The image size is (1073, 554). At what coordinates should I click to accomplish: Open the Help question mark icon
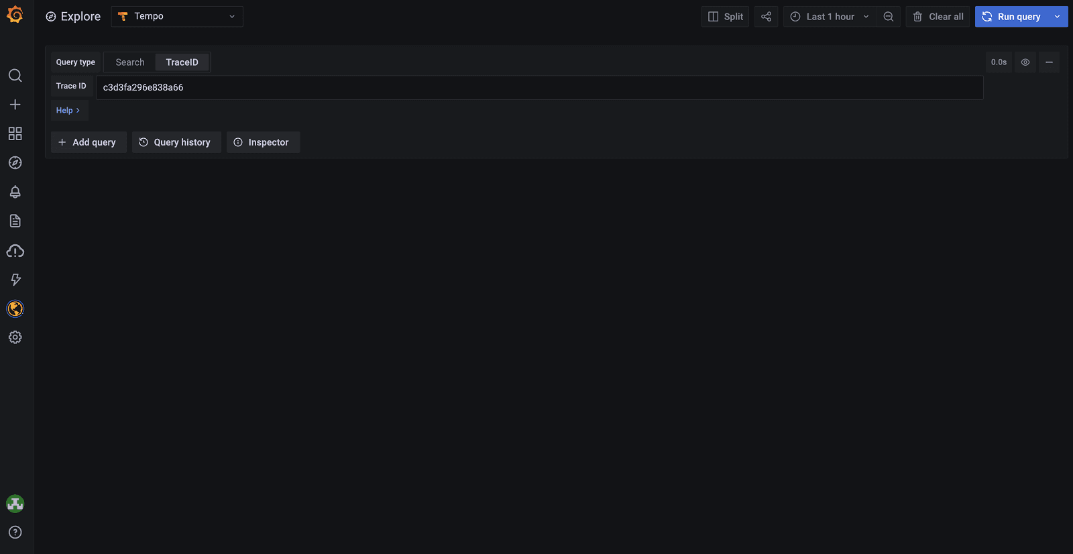pos(15,533)
